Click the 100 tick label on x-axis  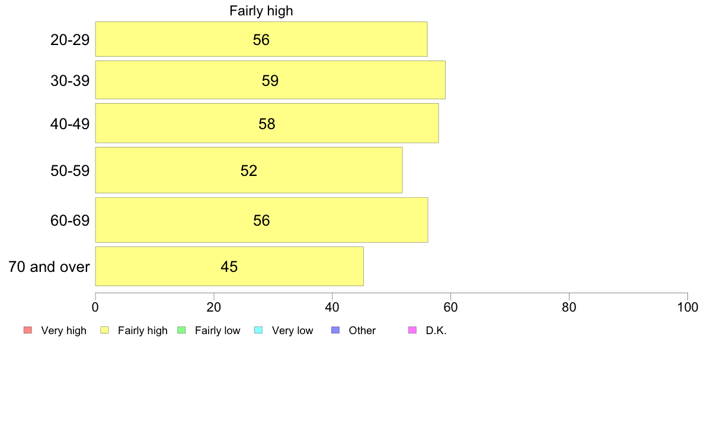tap(687, 307)
